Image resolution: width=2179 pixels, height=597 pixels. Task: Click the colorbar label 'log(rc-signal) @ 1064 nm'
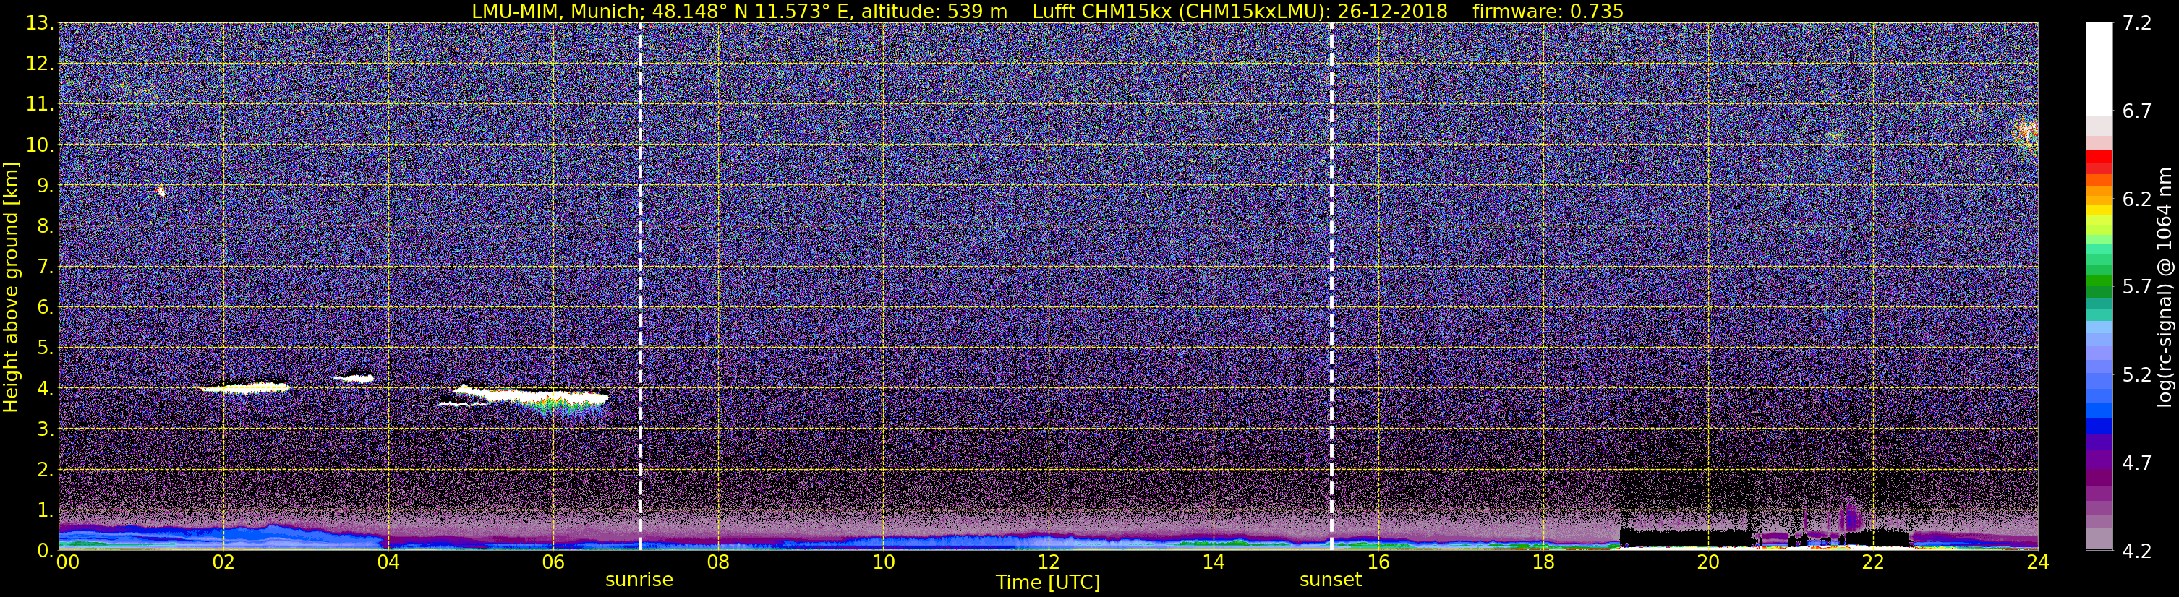tap(2163, 288)
